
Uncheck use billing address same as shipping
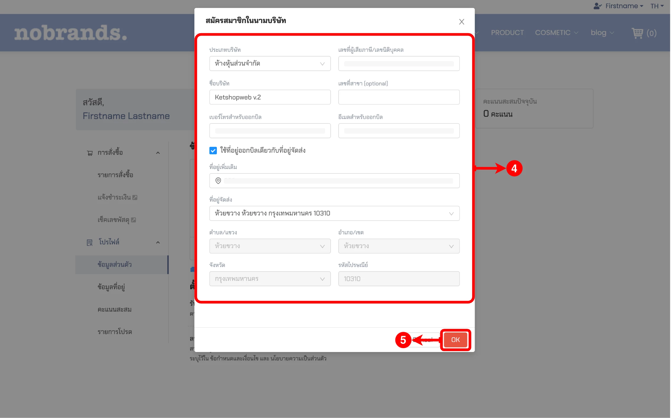[x=213, y=150]
